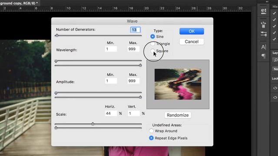278x156 pixels.
Task: Click the horizontal Scale slider handle
Action: click(93, 123)
